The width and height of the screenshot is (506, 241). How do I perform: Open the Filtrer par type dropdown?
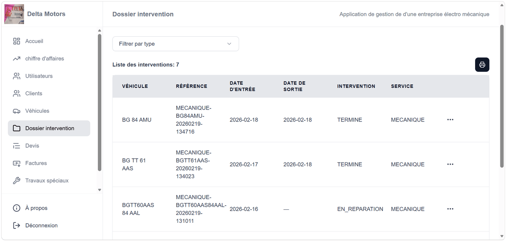pos(175,44)
